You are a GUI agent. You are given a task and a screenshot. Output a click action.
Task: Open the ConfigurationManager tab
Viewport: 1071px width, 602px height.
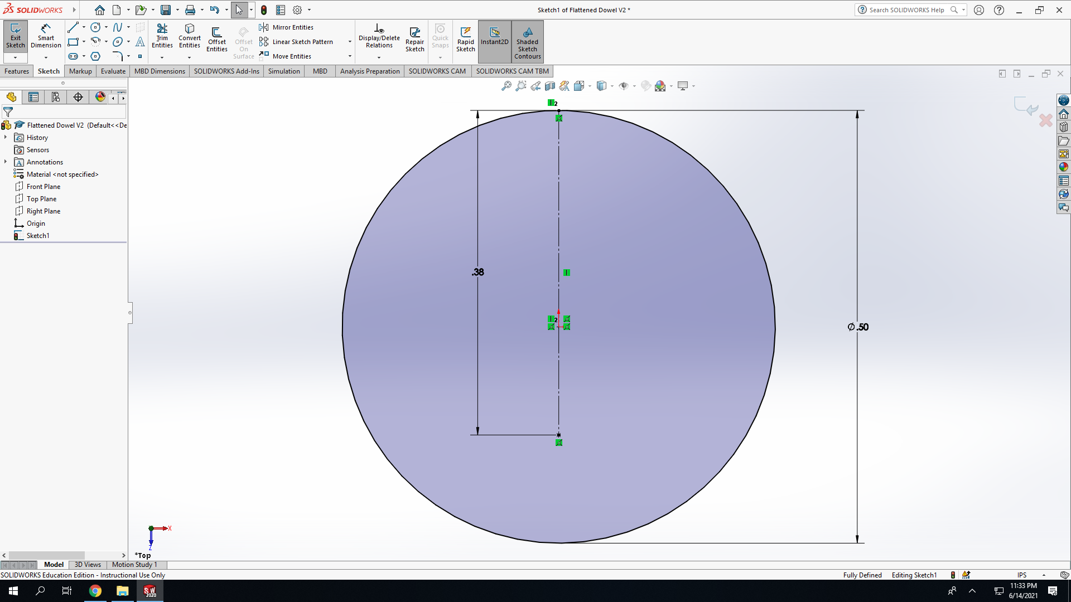pyautogui.click(x=56, y=97)
